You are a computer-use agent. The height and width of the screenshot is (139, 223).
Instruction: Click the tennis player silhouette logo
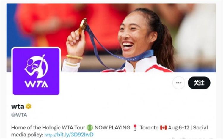(36, 66)
